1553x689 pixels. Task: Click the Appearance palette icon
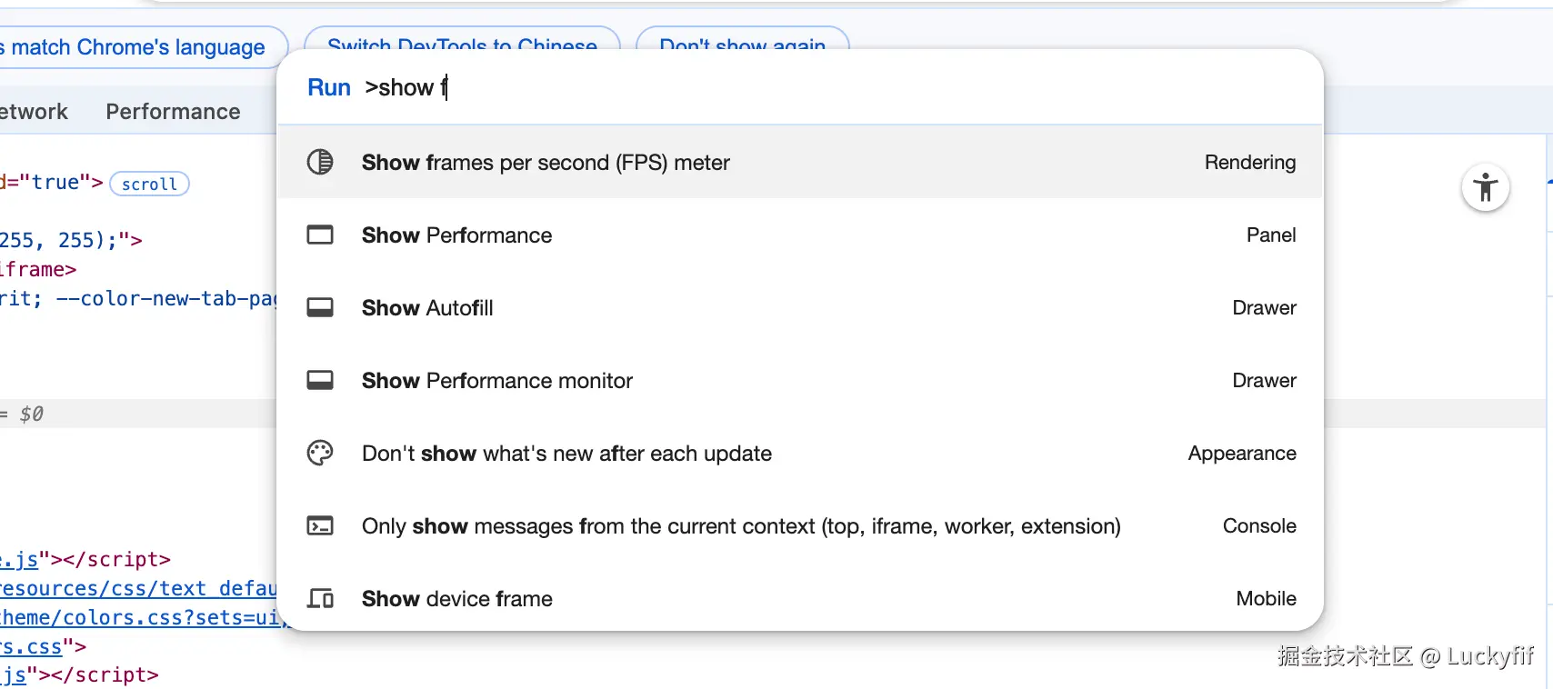coord(320,454)
